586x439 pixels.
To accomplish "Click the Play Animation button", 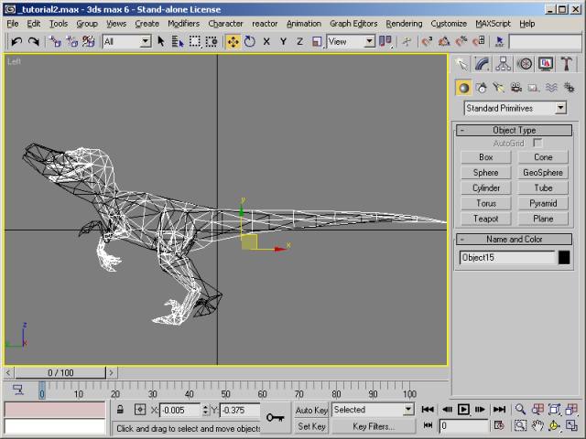I will point(463,410).
